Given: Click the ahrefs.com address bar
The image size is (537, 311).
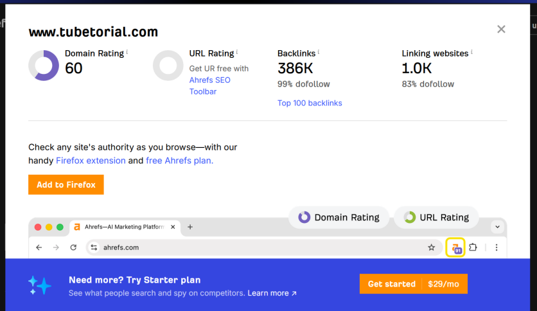Looking at the screenshot, I should coord(264,247).
